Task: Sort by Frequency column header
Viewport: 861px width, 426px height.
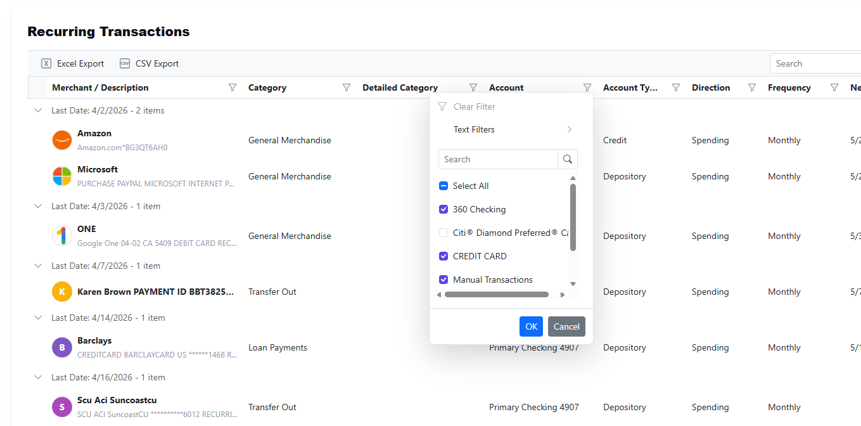Action: point(789,87)
